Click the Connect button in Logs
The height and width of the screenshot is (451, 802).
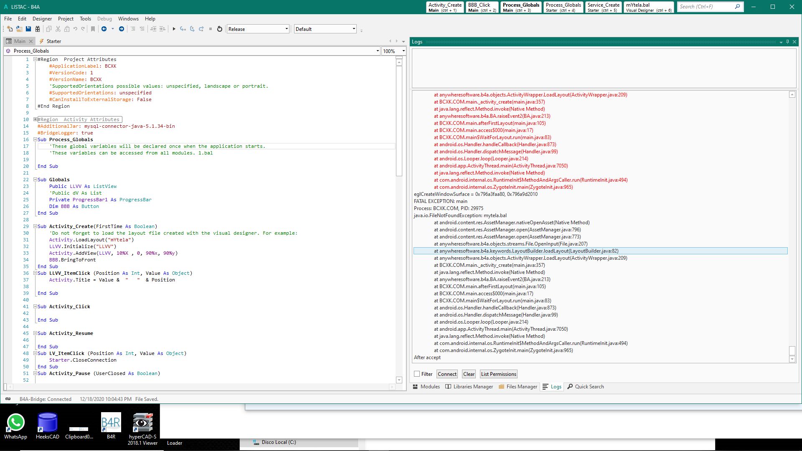pyautogui.click(x=447, y=374)
